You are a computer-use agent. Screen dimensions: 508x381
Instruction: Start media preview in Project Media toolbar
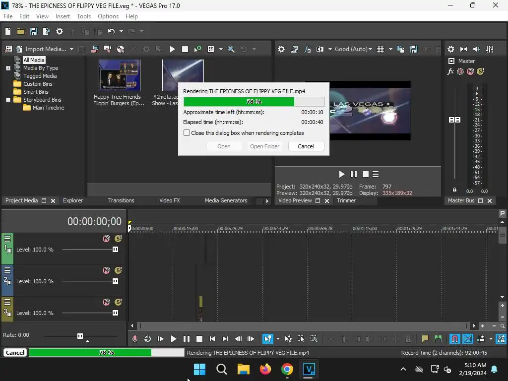point(172,49)
